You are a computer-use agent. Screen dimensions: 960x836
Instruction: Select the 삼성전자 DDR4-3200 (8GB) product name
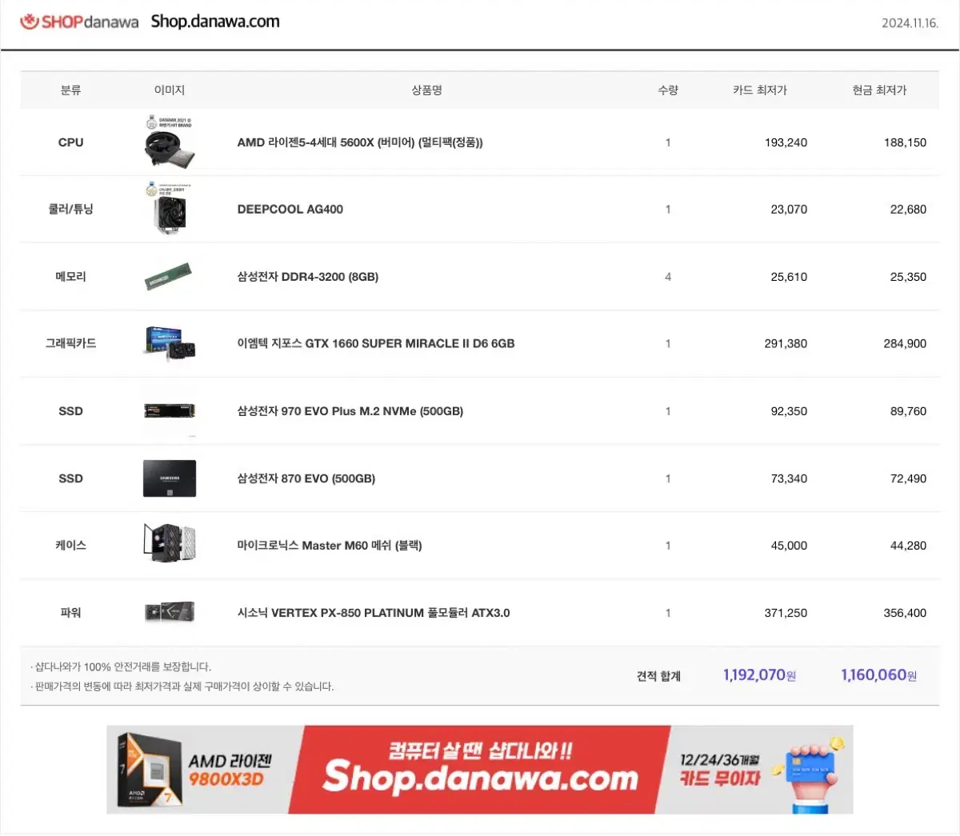(308, 277)
